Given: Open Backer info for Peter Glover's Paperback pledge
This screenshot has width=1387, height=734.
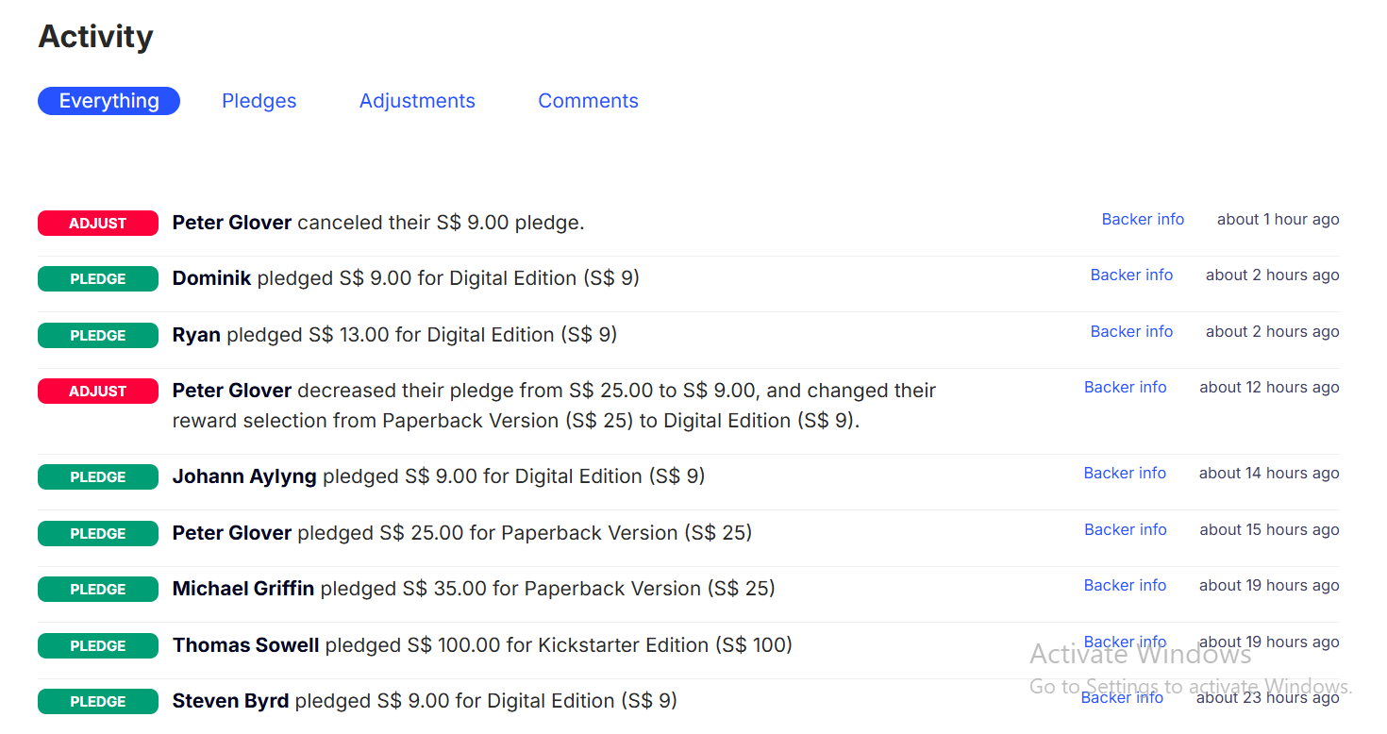Looking at the screenshot, I should click(1125, 529).
